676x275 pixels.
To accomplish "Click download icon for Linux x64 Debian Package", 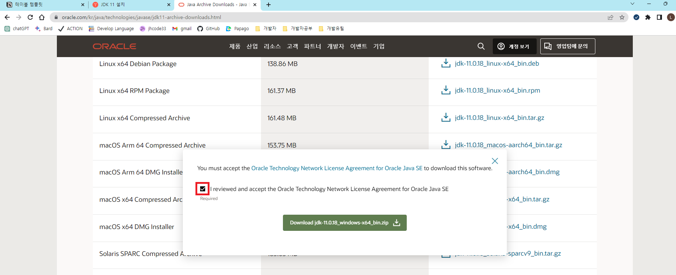I will [x=446, y=63].
